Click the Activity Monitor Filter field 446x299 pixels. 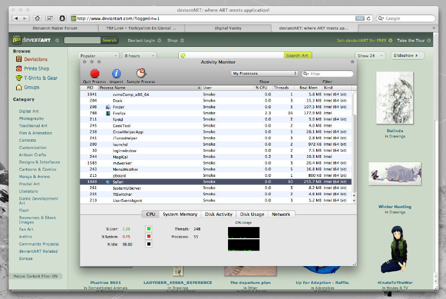328,74
